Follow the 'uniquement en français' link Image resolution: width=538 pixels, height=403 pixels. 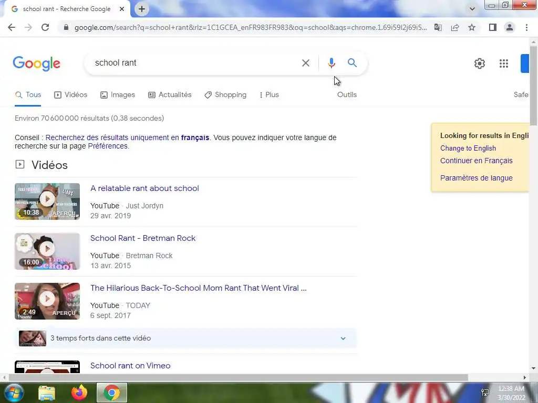tap(127, 138)
